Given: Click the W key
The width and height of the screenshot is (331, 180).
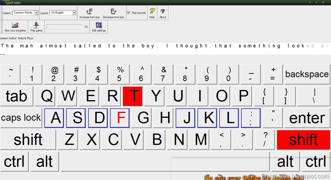Looking at the screenshot, I should click(67, 96).
